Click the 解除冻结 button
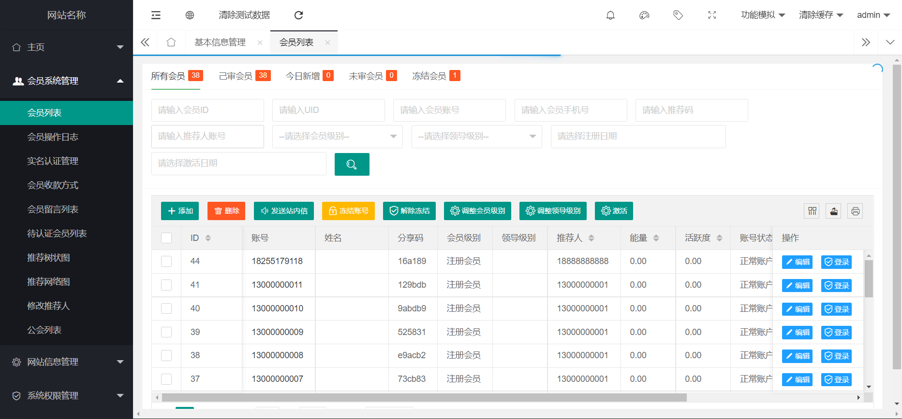Screen dimensions: 902x419 (x=409, y=211)
